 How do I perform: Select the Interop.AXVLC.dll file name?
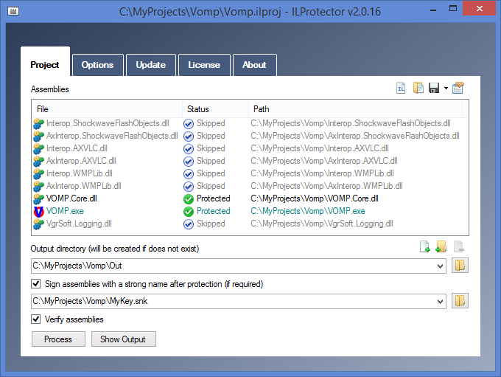tap(77, 148)
